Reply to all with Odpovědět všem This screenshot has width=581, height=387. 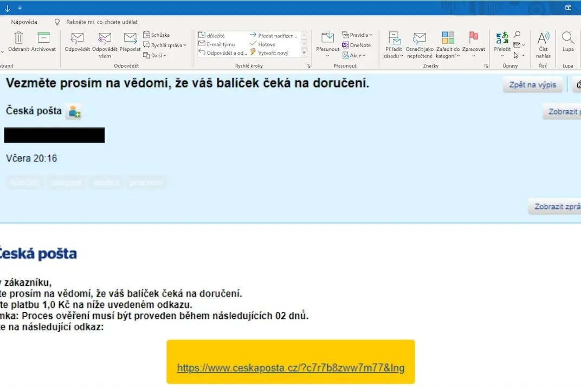tap(105, 45)
